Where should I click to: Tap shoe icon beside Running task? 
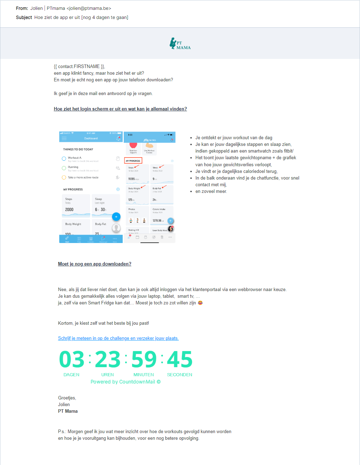[118, 168]
